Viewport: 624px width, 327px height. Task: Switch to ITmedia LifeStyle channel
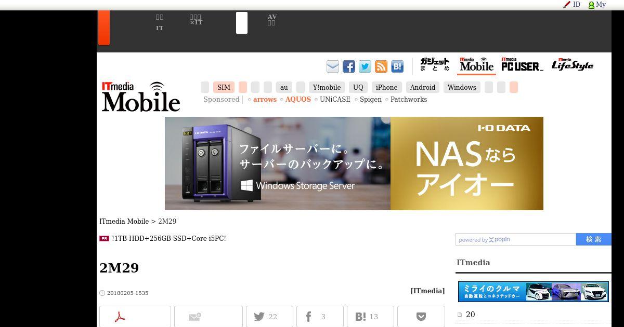pos(573,65)
